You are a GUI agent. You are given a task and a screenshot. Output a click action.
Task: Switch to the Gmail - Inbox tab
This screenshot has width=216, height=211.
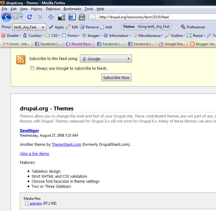(x=16, y=44)
